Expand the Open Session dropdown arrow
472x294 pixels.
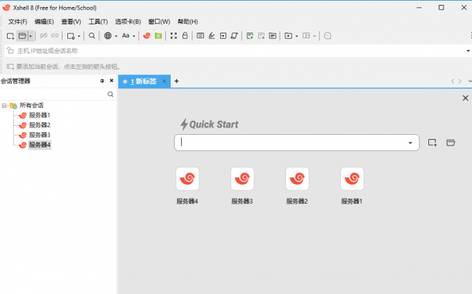pyautogui.click(x=31, y=36)
